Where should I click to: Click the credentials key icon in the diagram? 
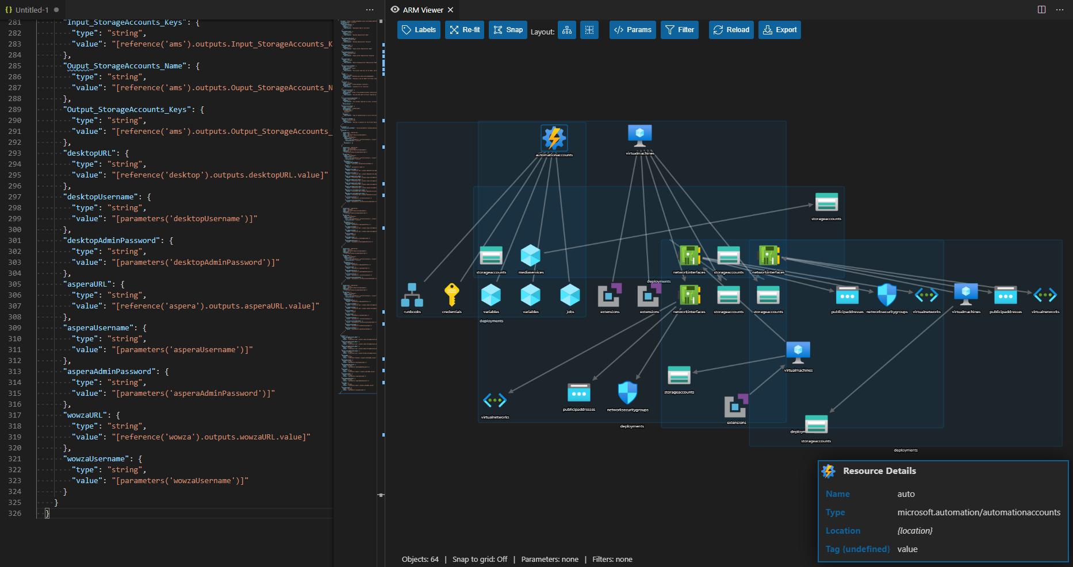[x=452, y=296]
